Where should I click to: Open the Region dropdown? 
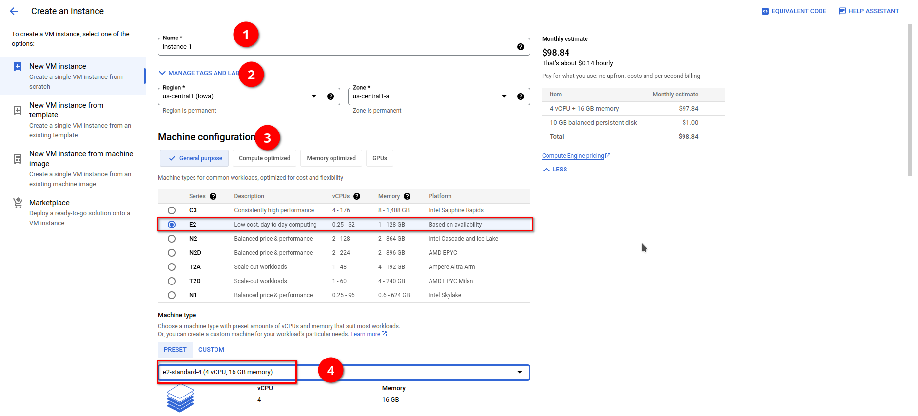click(313, 96)
